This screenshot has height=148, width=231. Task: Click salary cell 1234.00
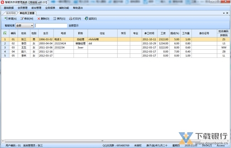[163, 44]
